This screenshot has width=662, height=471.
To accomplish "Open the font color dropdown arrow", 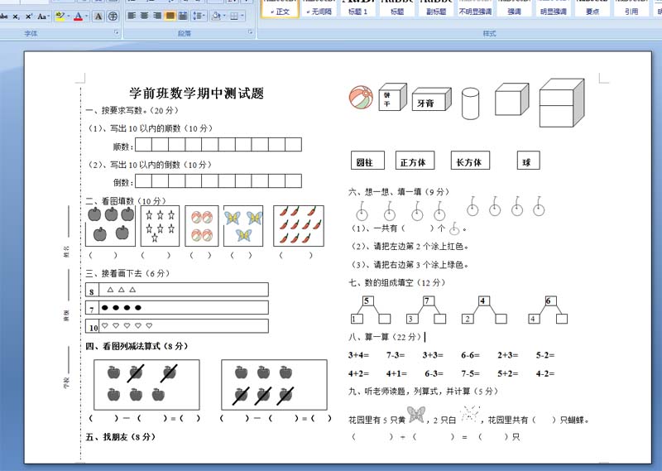I will coord(87,16).
